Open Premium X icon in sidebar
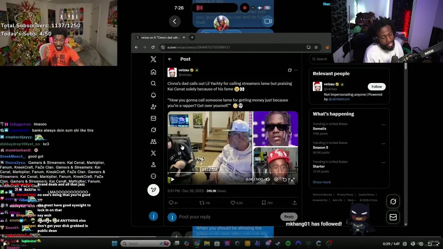This screenshot has height=249, width=443. [x=153, y=153]
